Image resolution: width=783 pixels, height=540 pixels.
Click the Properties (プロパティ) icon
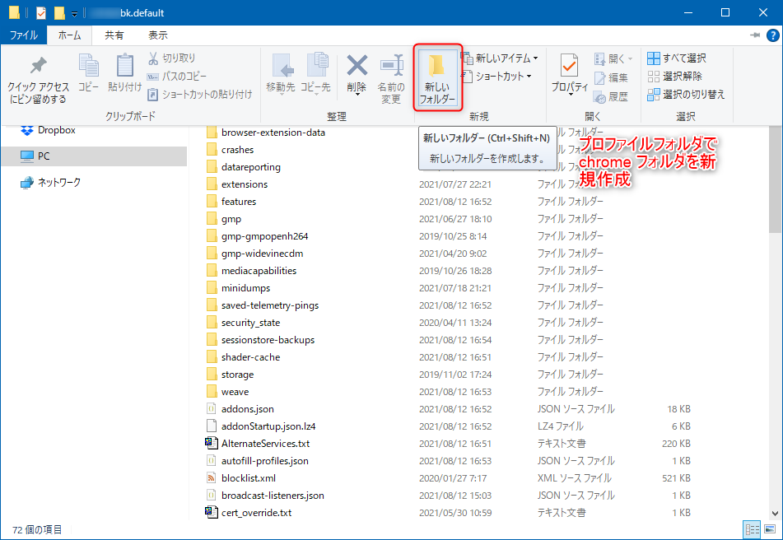[569, 74]
